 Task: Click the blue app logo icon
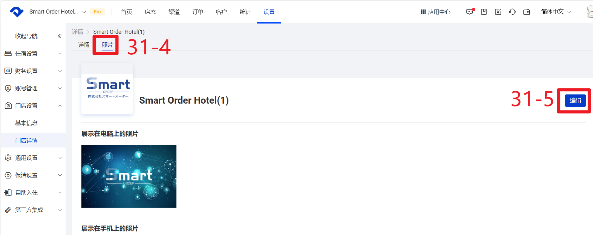click(x=16, y=12)
